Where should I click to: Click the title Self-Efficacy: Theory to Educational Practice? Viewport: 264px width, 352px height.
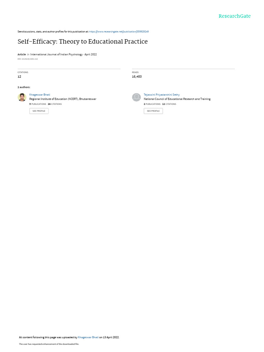coord(82,42)
